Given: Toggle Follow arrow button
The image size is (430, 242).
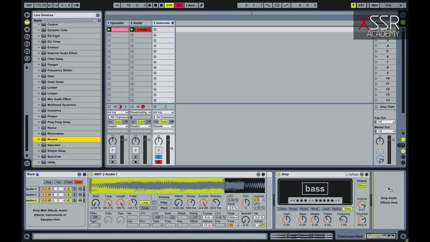Looking at the screenshot, I should pos(117,5).
